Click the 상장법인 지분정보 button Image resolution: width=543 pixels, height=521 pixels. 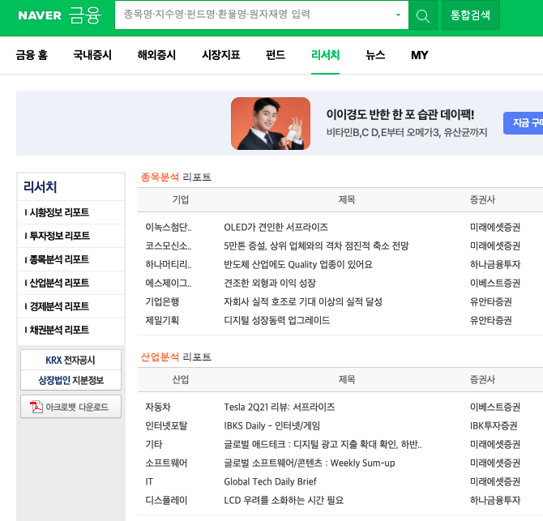(71, 381)
